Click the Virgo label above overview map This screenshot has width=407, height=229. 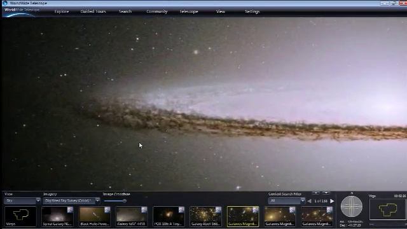pyautogui.click(x=372, y=196)
